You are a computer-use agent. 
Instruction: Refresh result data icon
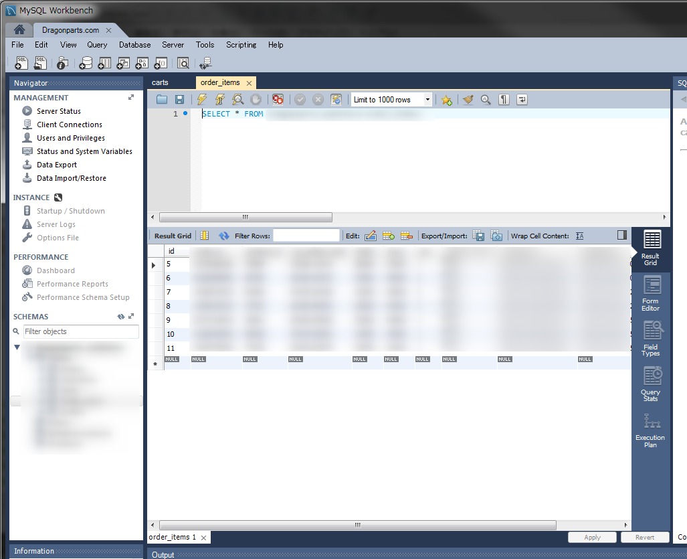[224, 236]
